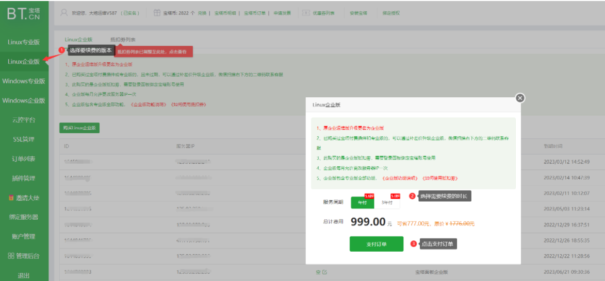Click the 5.6折 discount badge
The height and width of the screenshot is (281, 605).
[x=370, y=196]
